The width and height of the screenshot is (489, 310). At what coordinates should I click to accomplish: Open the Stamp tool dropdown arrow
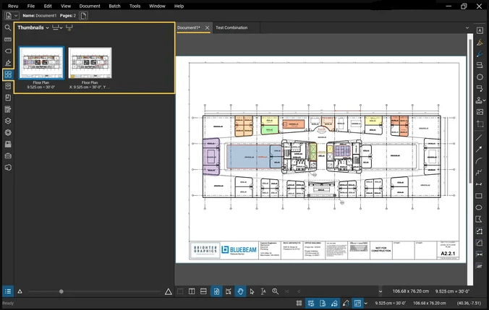[485, 100]
